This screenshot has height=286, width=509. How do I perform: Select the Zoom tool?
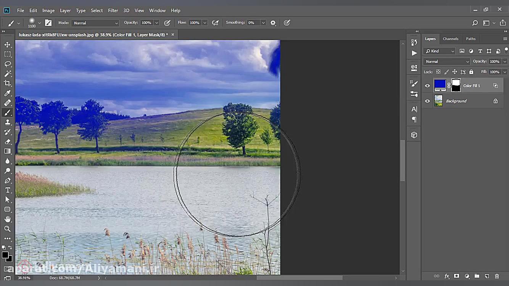point(8,229)
